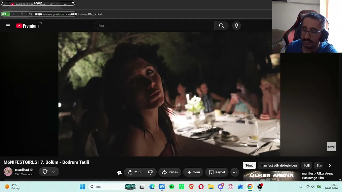The height and width of the screenshot is (192, 342).
Task: Select the Tümü filter chip
Action: click(x=249, y=165)
